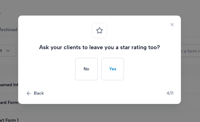Click the dimmed backdrop below the dialog
The height and width of the screenshot is (122, 200).
100,113
